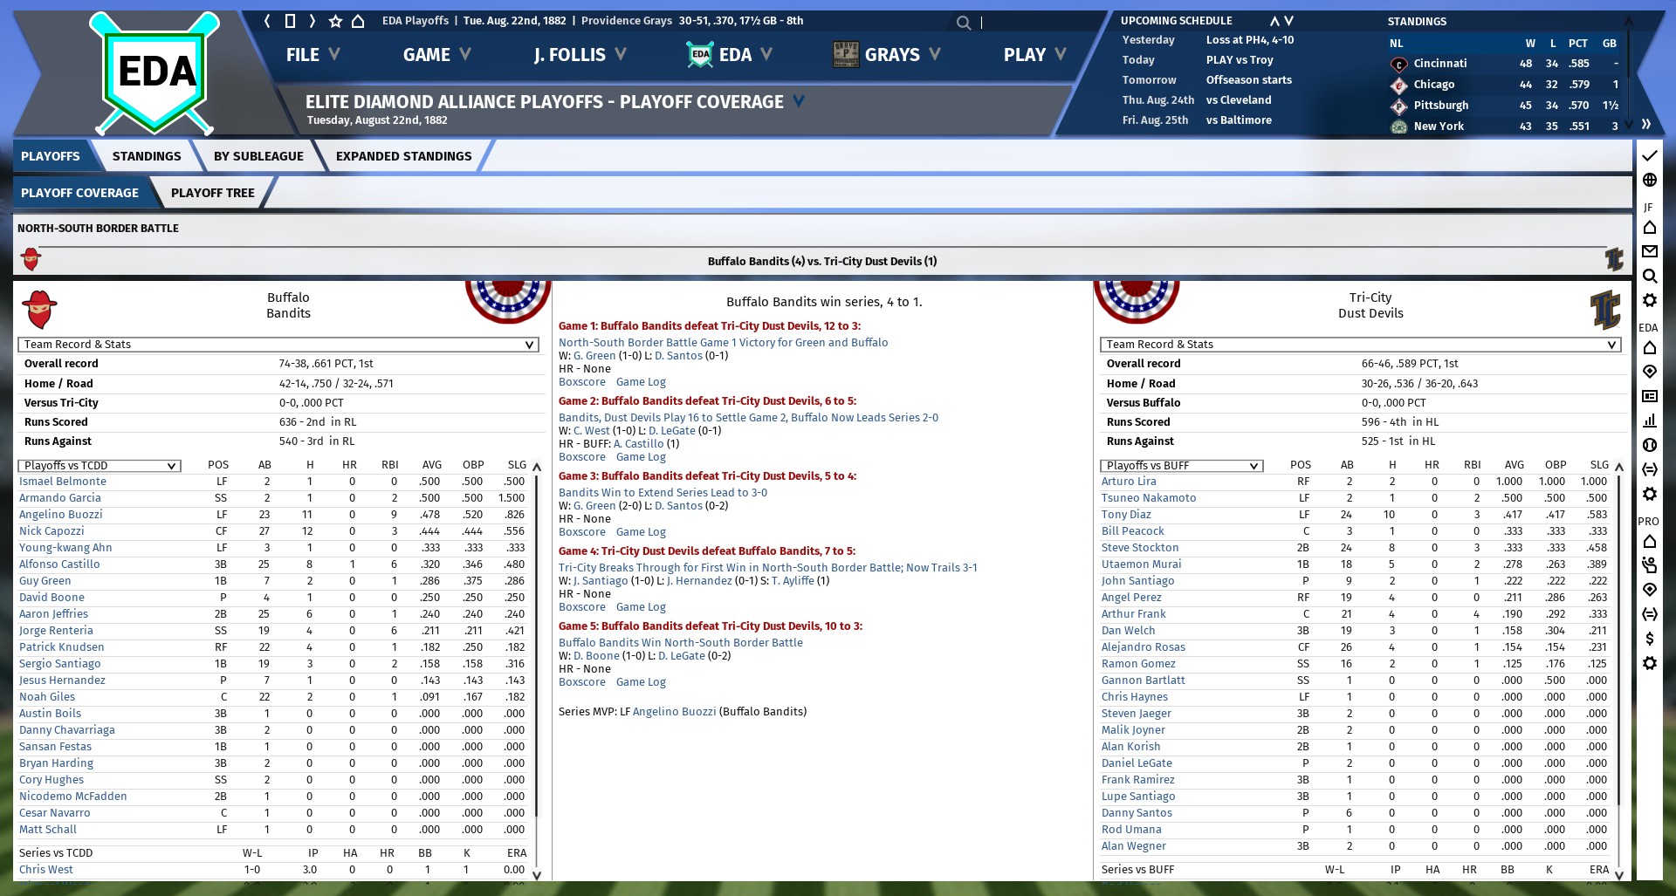Open the Expanded Standings tab
The image size is (1676, 896).
pyautogui.click(x=403, y=156)
